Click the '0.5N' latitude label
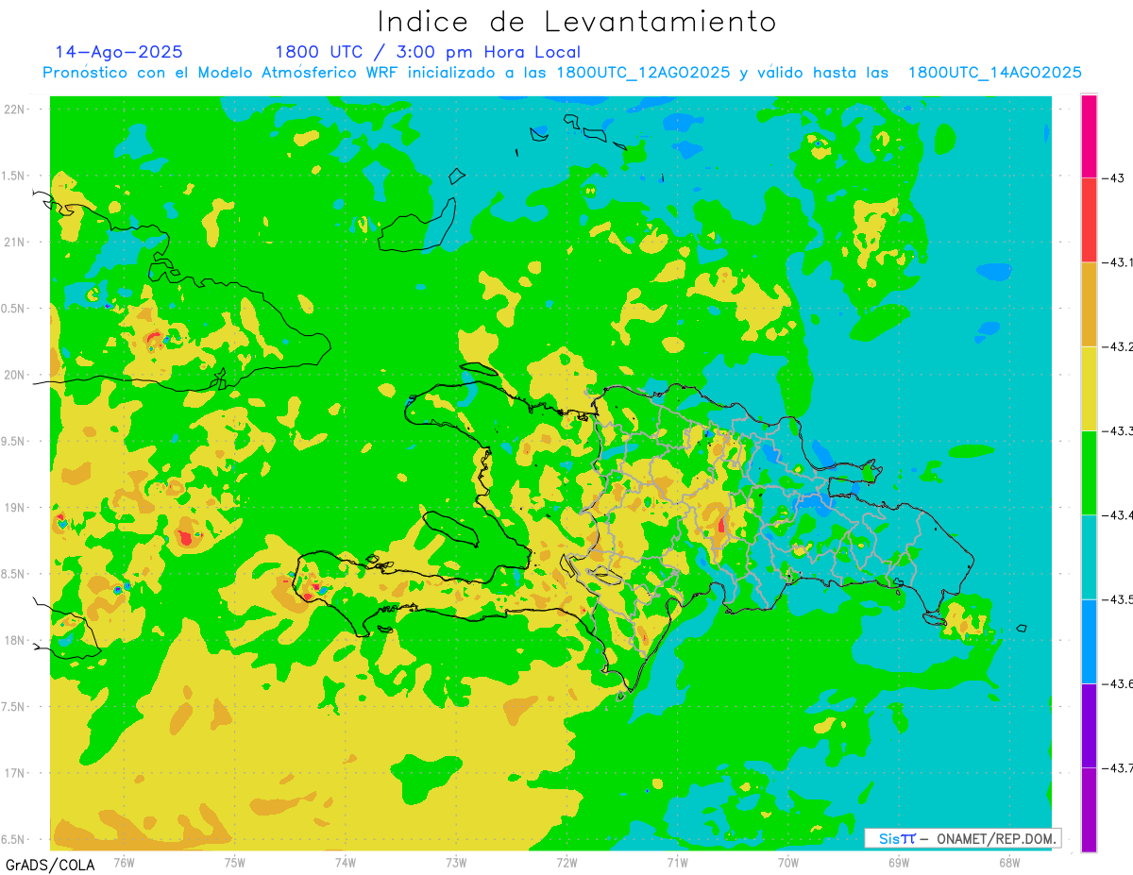The image size is (1133, 875). [x=14, y=309]
